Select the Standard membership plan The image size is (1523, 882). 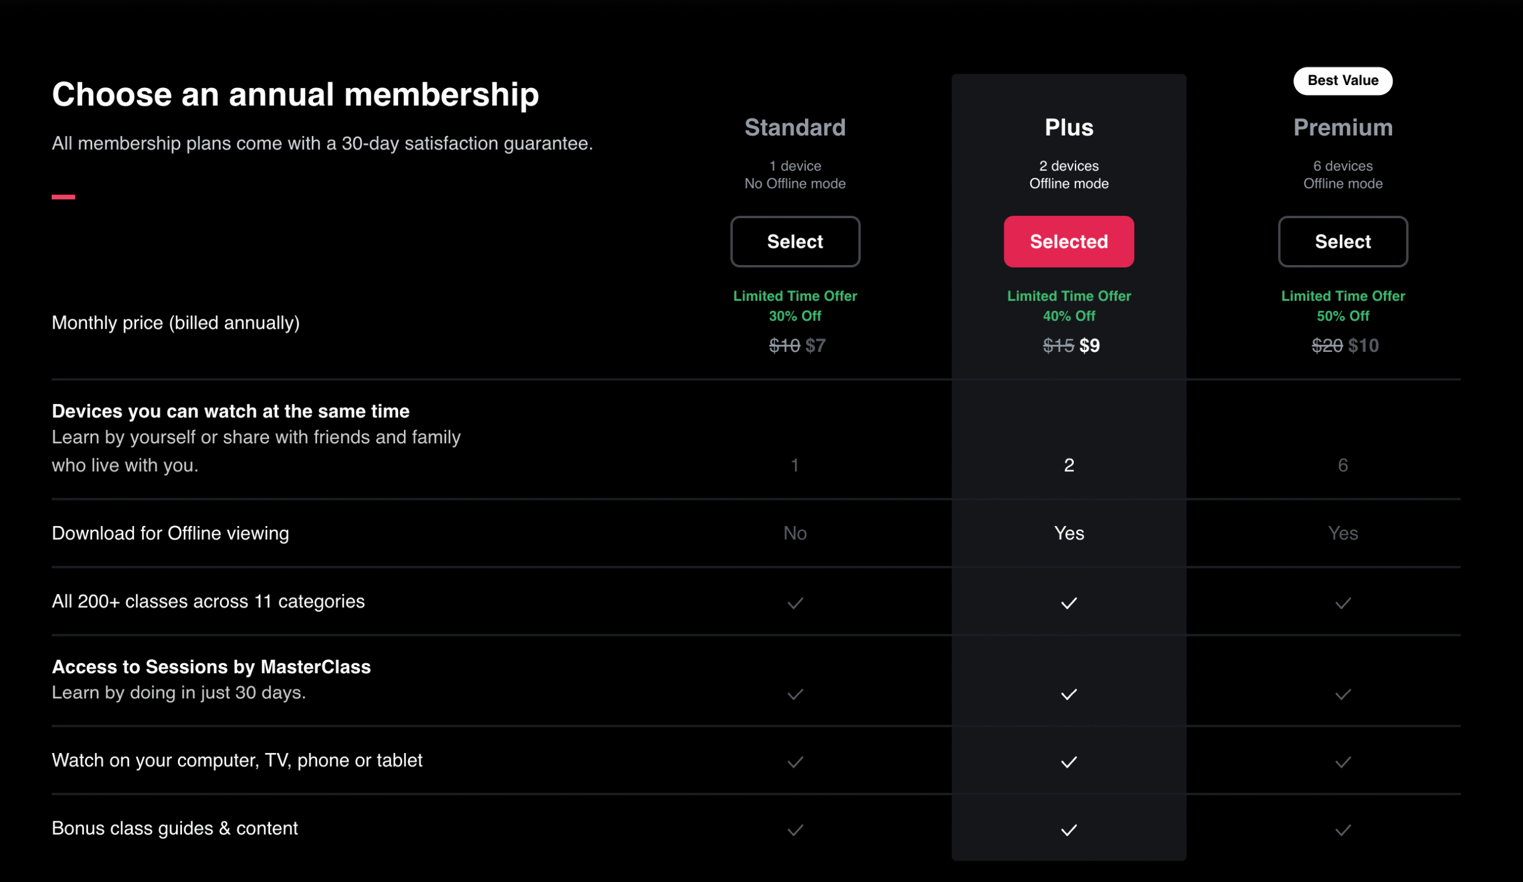(x=795, y=241)
